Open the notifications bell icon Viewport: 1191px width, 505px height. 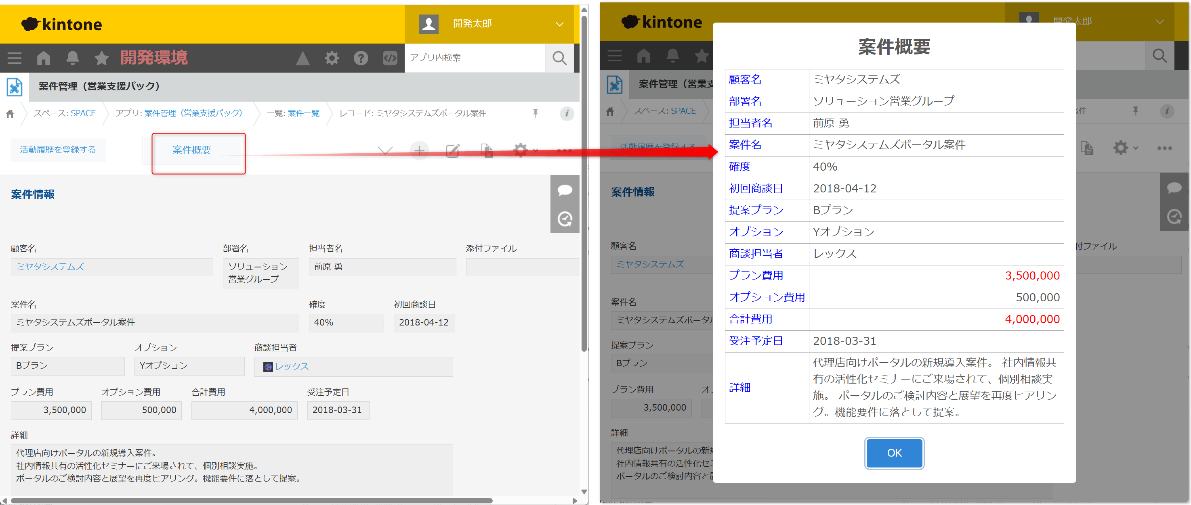73,58
